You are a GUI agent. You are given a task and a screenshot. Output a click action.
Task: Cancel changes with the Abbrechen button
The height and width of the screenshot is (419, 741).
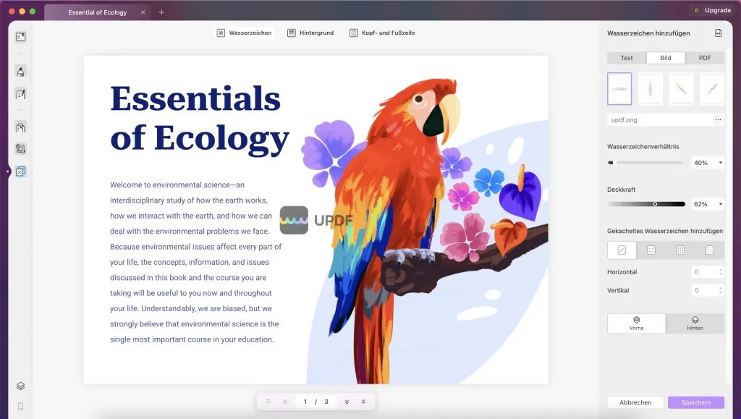click(635, 402)
